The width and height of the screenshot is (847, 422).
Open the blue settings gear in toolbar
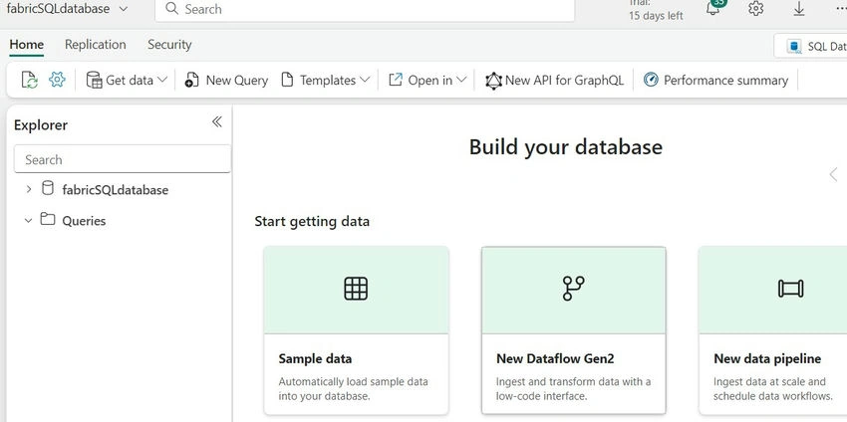[57, 80]
